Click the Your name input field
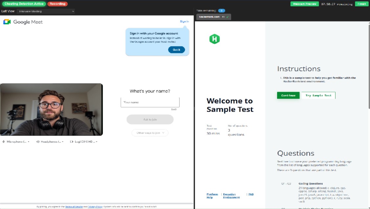370x209 pixels. [150, 102]
